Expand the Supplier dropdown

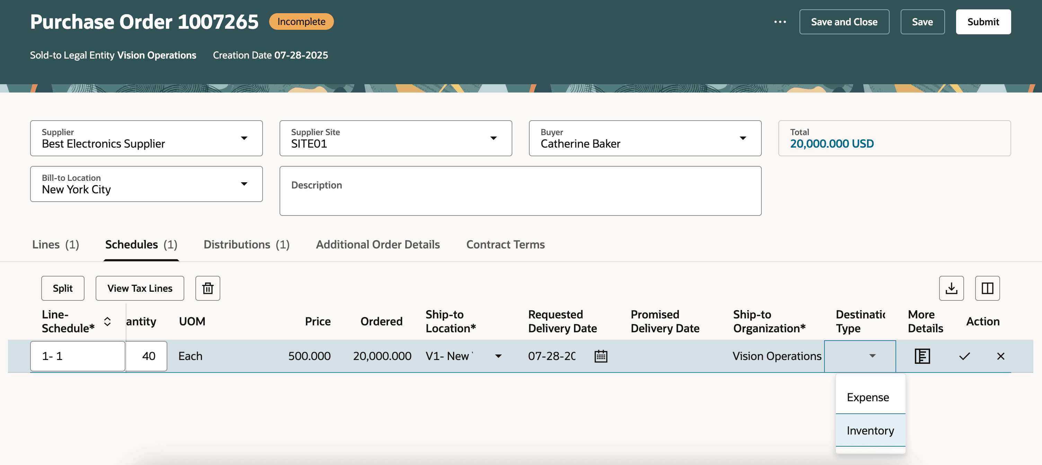coord(244,138)
